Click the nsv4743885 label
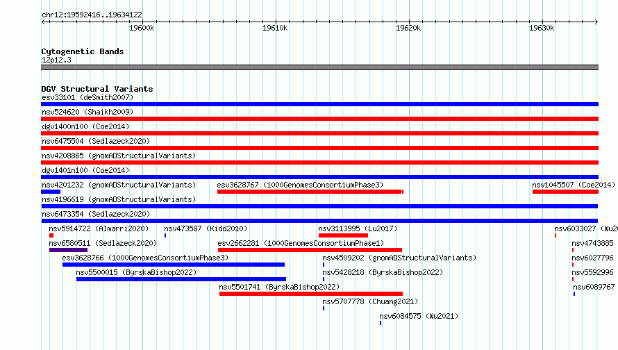The width and height of the screenshot is (618, 350). pos(592,243)
